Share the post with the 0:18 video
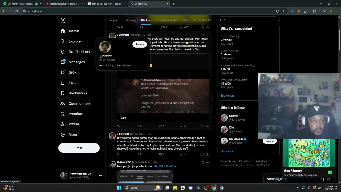This screenshot has height=192, width=341. click(x=208, y=126)
